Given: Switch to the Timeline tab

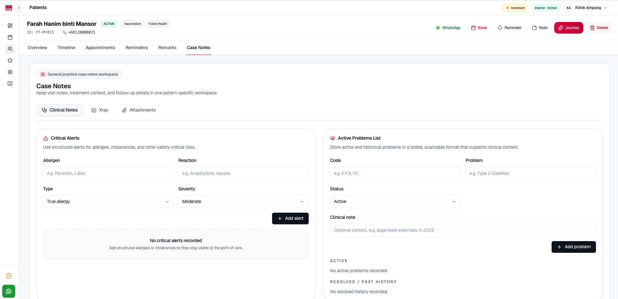Looking at the screenshot, I should coord(66,48).
